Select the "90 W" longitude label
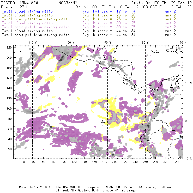 point(108,43)
